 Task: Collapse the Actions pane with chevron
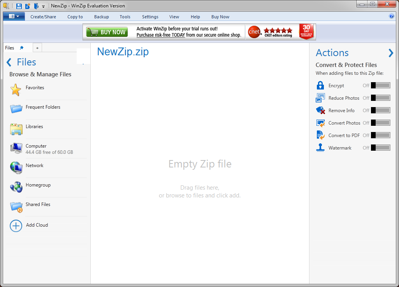391,53
